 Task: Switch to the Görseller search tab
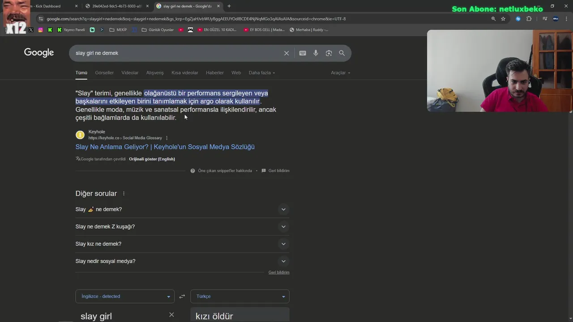104,73
